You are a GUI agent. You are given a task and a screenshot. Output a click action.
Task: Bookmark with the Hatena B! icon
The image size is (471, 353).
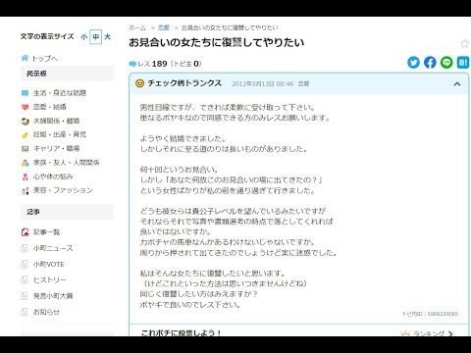coord(463,62)
